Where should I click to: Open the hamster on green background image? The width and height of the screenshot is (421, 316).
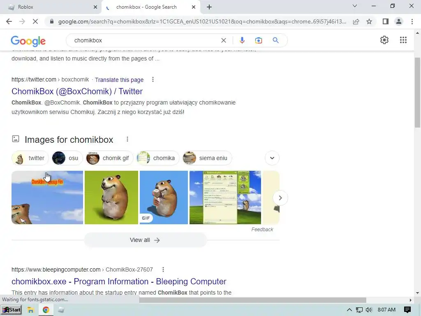pos(111,197)
